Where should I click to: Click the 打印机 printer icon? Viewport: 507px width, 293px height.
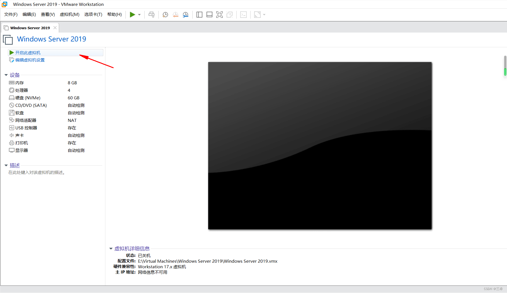pos(11,143)
